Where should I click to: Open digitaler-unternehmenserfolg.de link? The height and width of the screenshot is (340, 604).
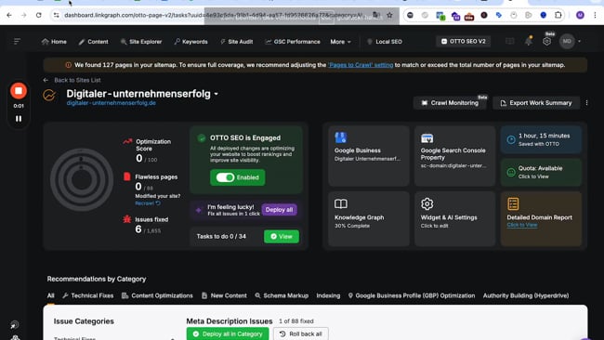click(x=111, y=103)
